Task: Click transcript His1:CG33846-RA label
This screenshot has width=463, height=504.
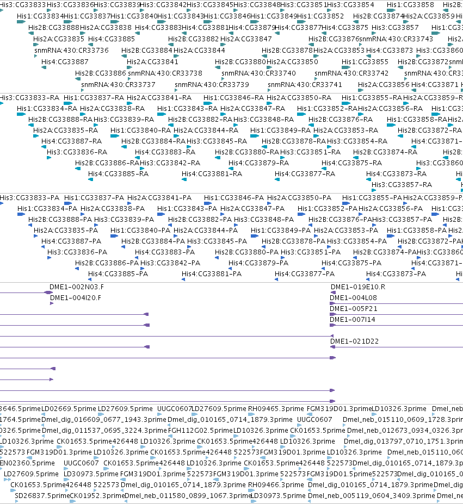Action: pos(233,98)
